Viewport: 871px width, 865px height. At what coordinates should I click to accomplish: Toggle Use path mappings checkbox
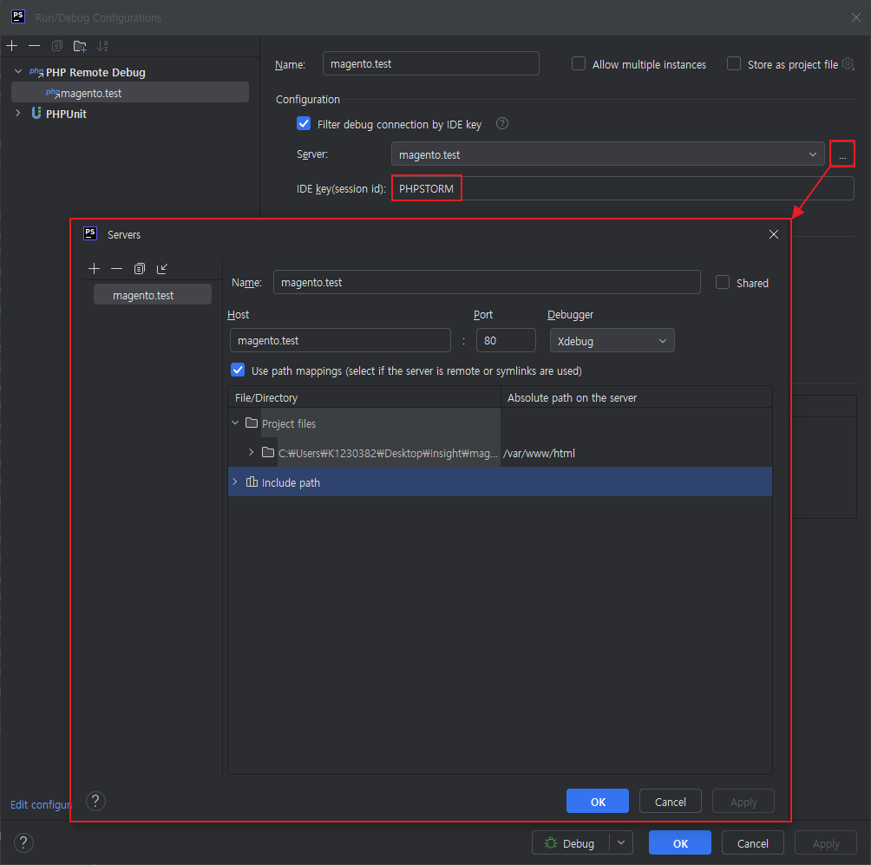238,370
